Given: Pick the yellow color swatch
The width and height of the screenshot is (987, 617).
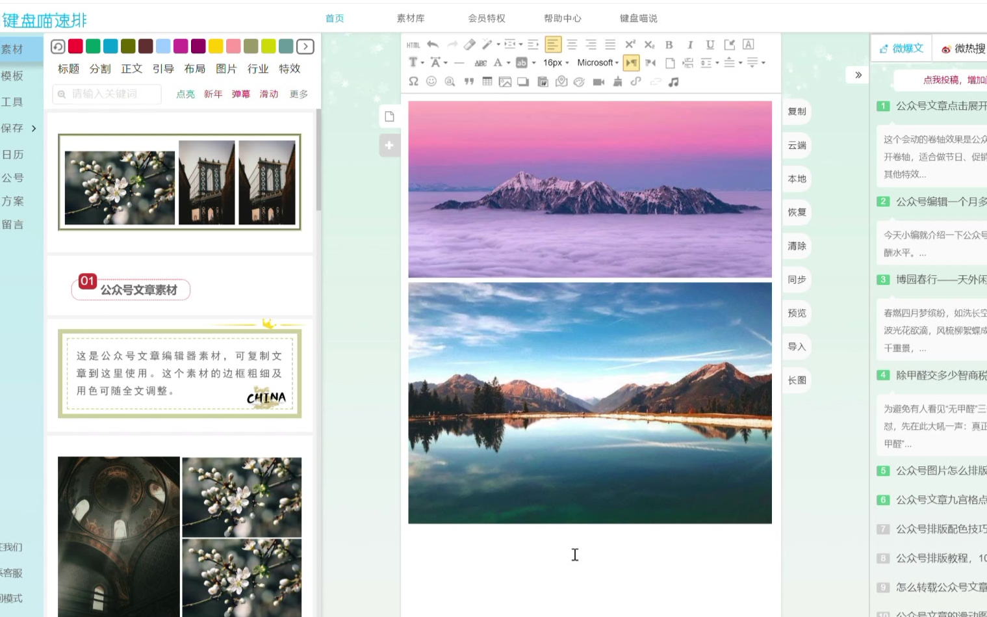Looking at the screenshot, I should pyautogui.click(x=216, y=46).
